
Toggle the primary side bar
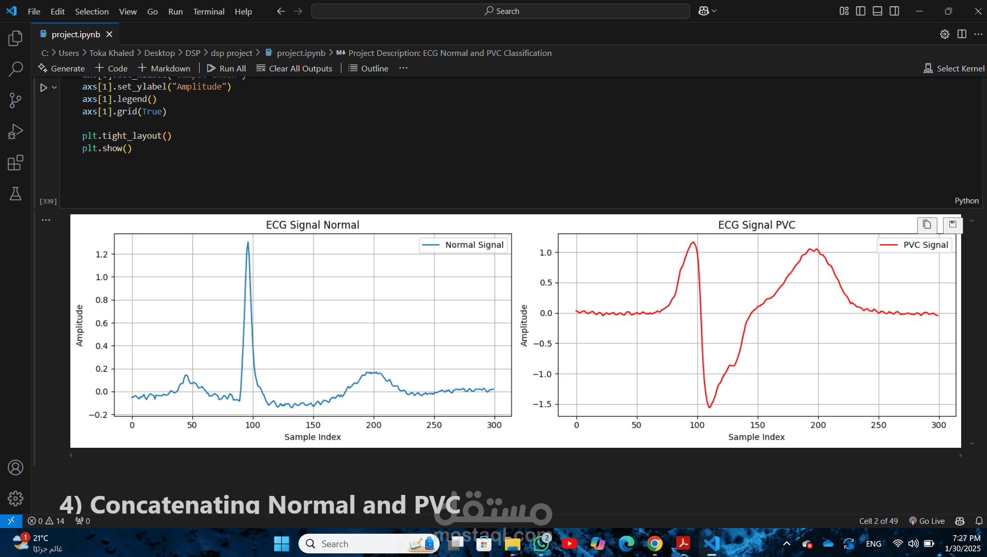[x=861, y=11]
